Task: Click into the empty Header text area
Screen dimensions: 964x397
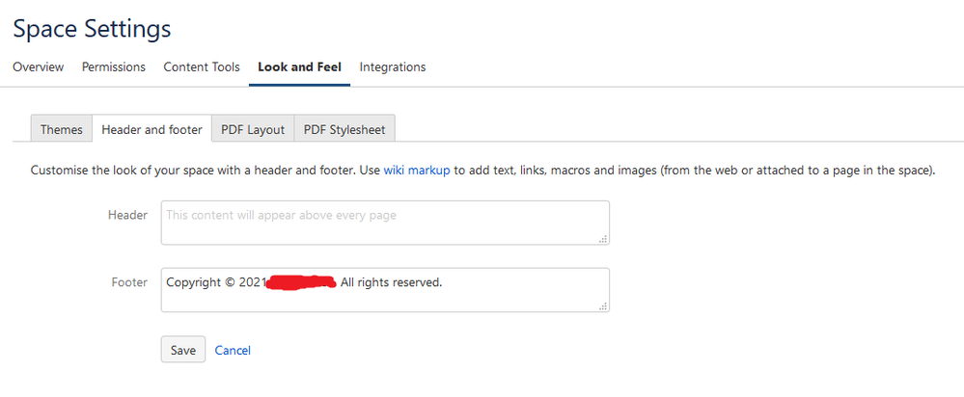Action: pos(384,224)
